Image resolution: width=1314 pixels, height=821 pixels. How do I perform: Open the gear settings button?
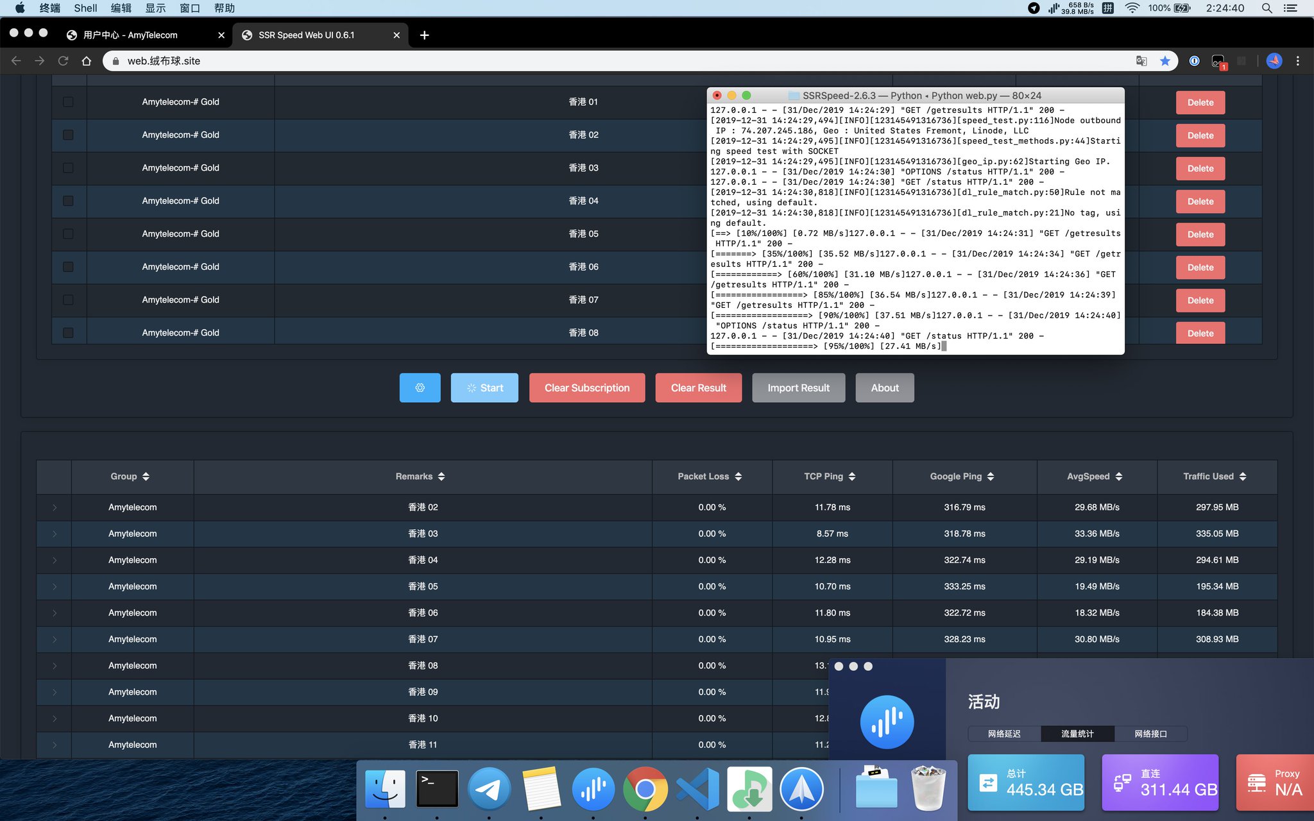420,388
